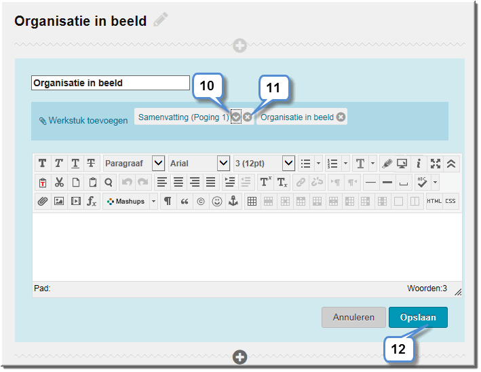The width and height of the screenshot is (481, 372).
Task: Select the highlight color marker tool
Action: pyautogui.click(x=387, y=164)
